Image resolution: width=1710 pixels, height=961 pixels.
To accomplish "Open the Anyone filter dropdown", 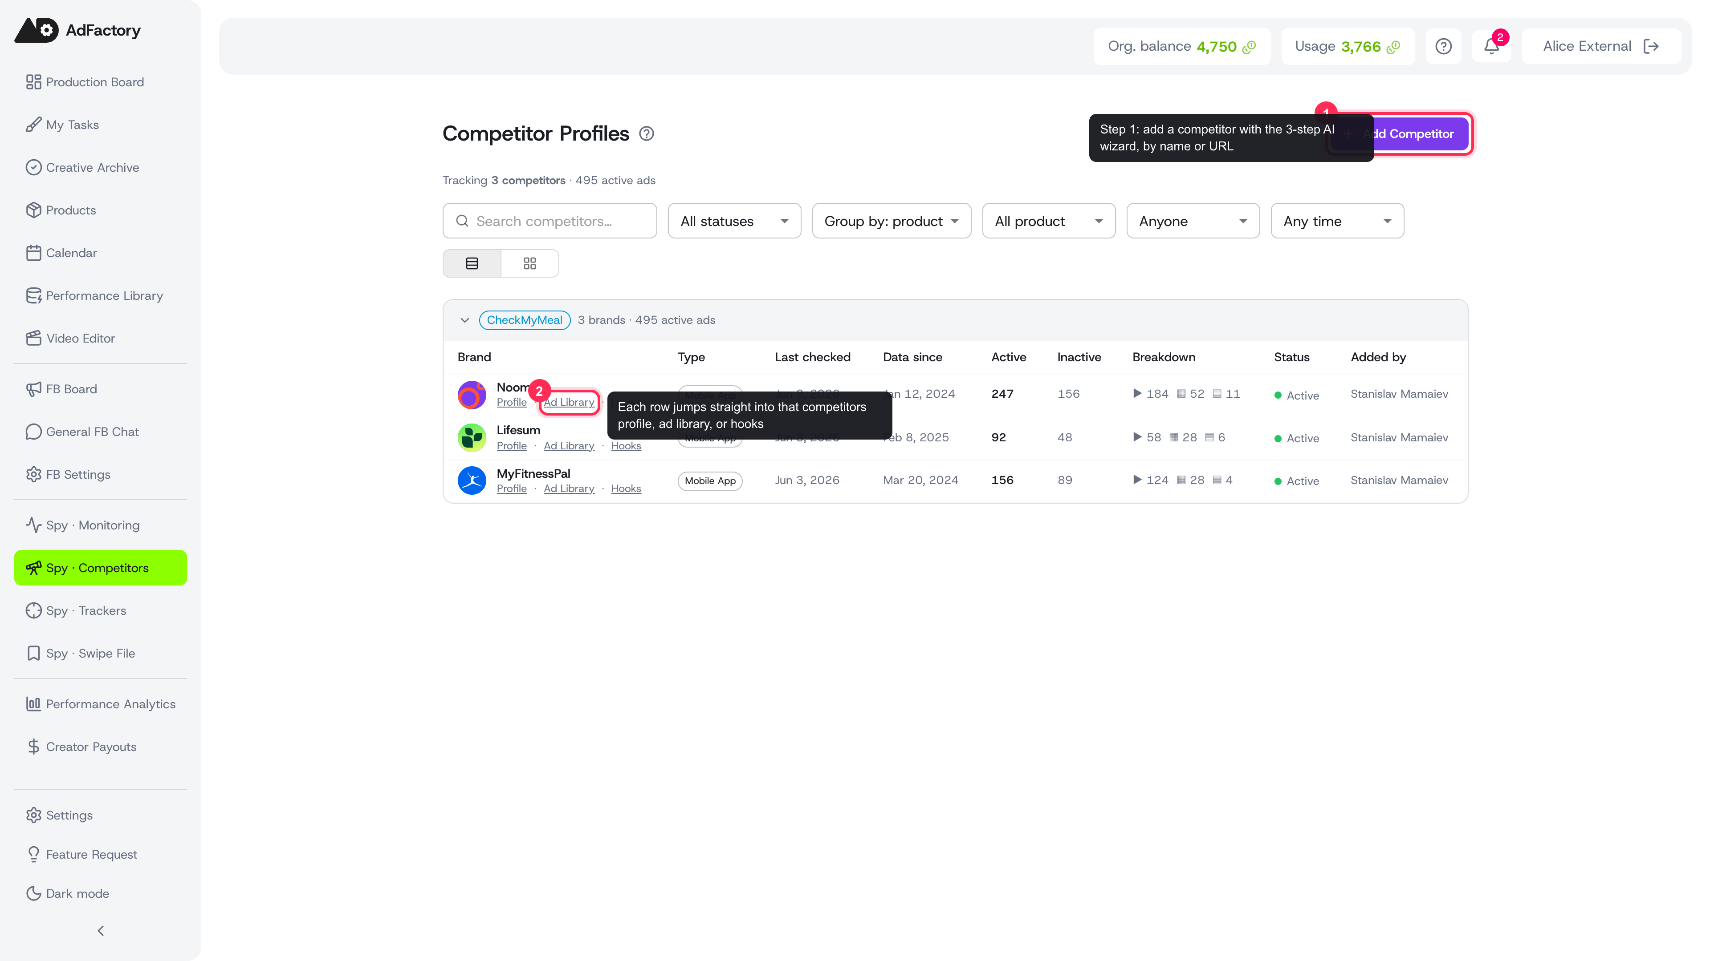I will pos(1193,221).
